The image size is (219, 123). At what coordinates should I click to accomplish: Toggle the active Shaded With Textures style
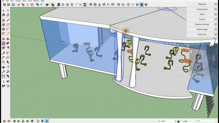tap(142, 4)
